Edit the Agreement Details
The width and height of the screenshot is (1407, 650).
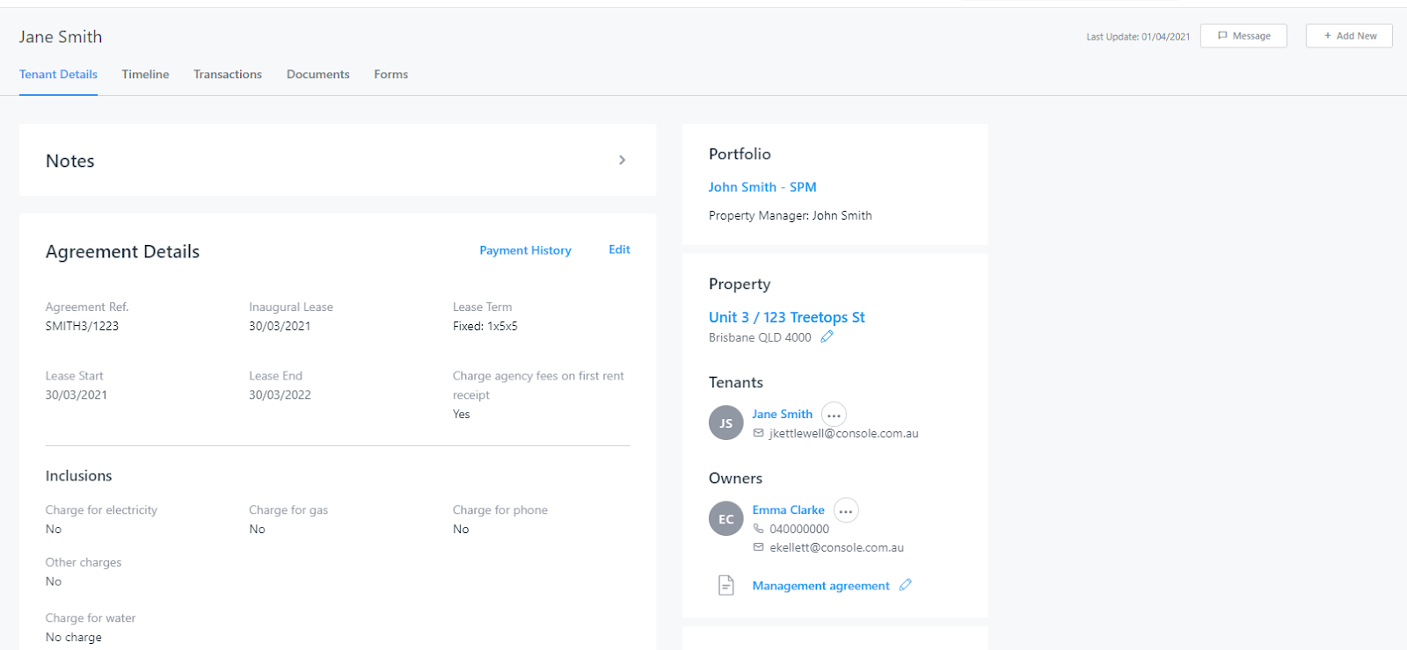619,249
